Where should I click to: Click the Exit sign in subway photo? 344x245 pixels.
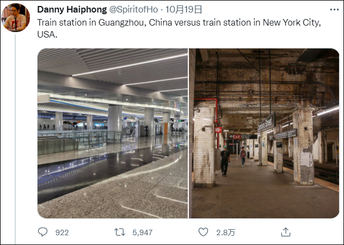point(235,137)
